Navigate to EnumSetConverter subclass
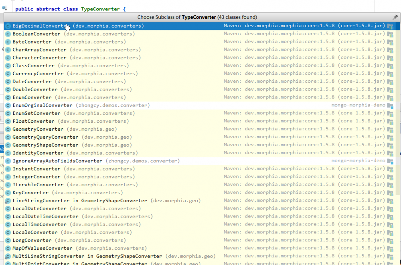 point(36,113)
